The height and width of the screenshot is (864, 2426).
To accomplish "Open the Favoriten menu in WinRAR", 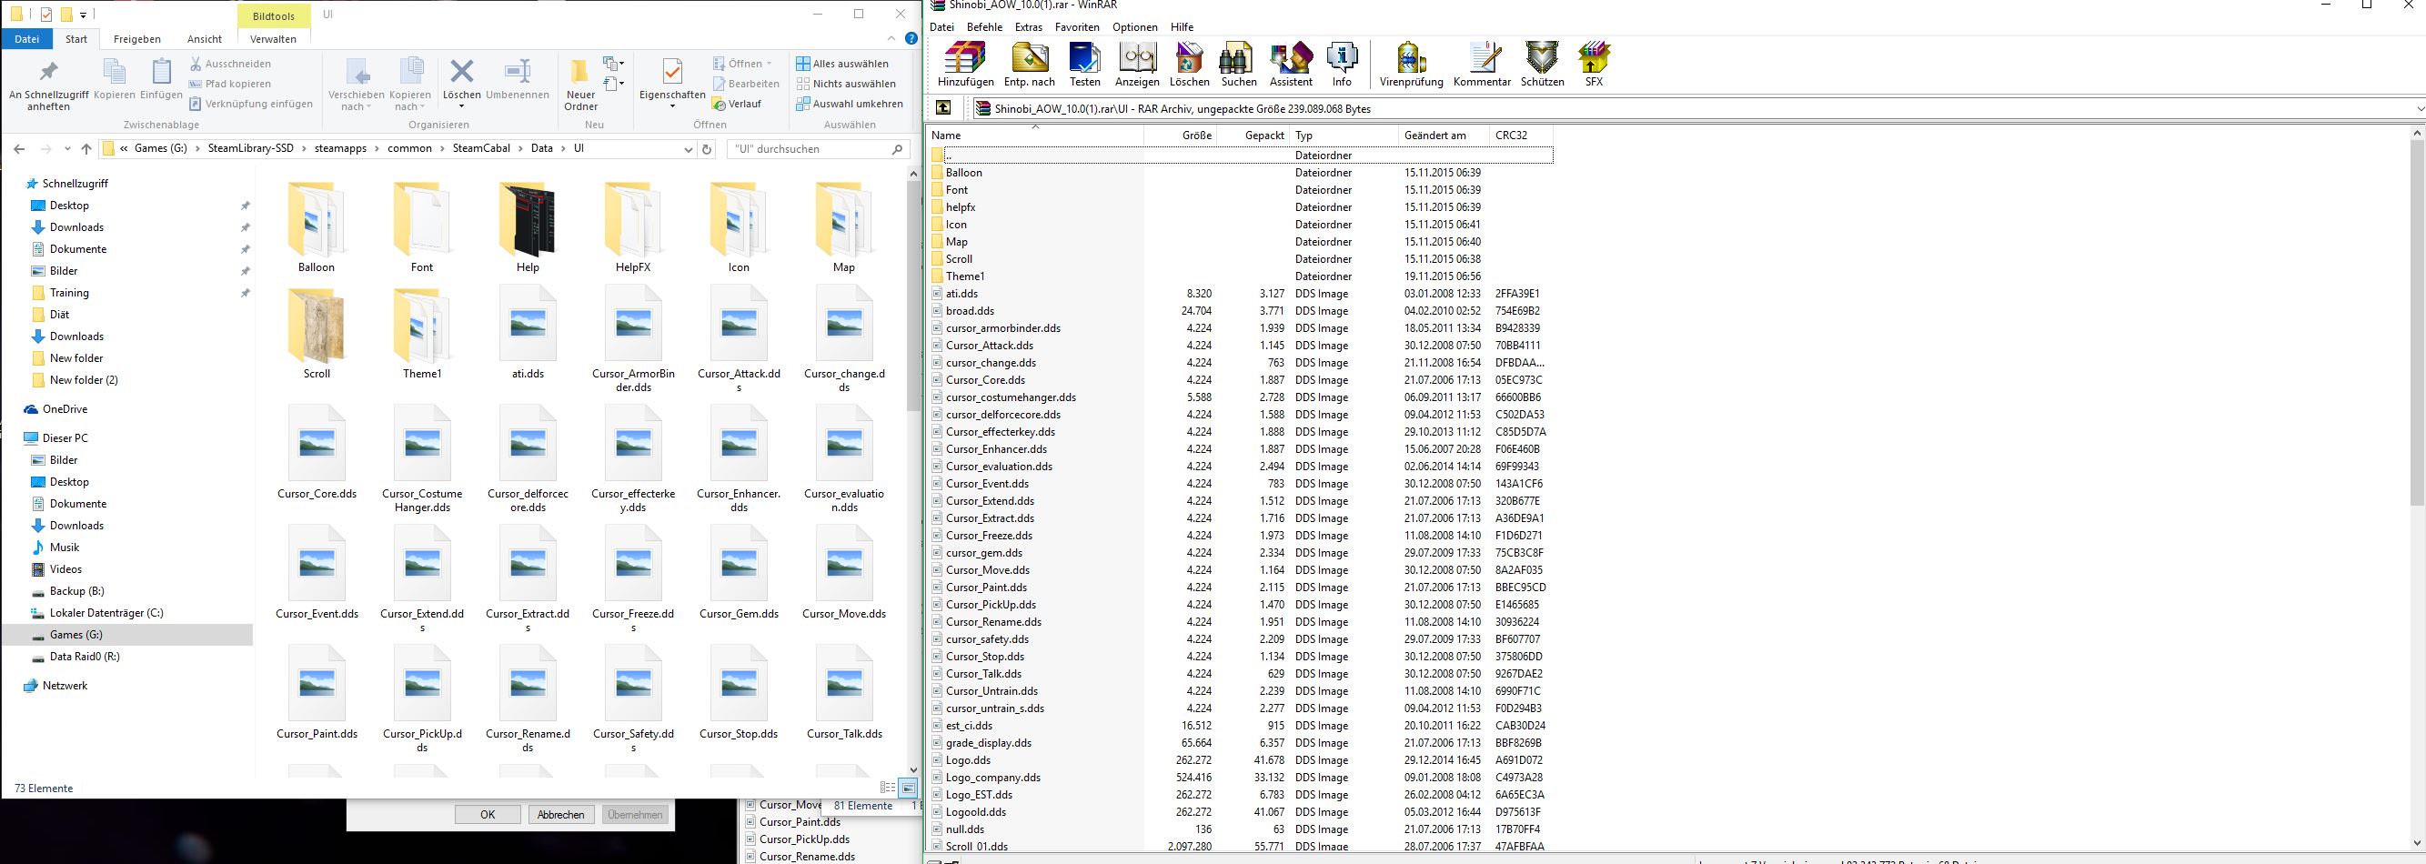I will (1076, 27).
